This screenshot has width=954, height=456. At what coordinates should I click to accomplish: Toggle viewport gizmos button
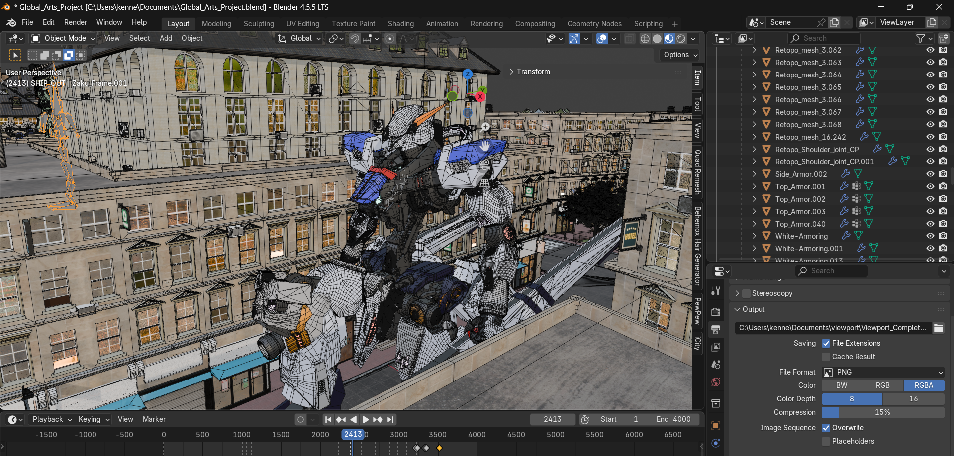(574, 39)
